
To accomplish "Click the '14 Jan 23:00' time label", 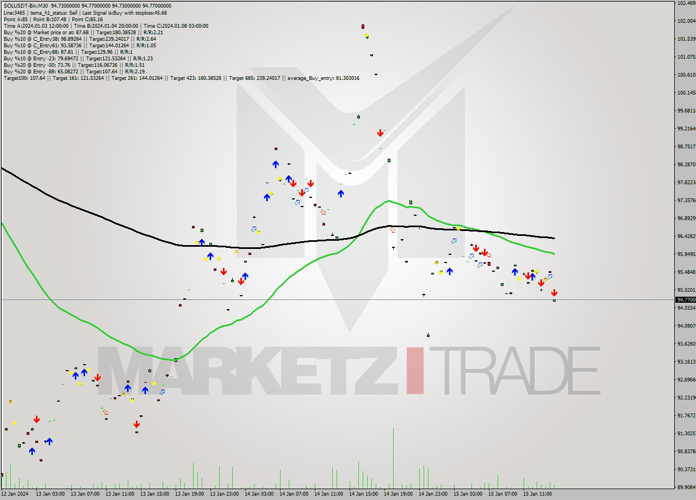I will (x=433, y=494).
